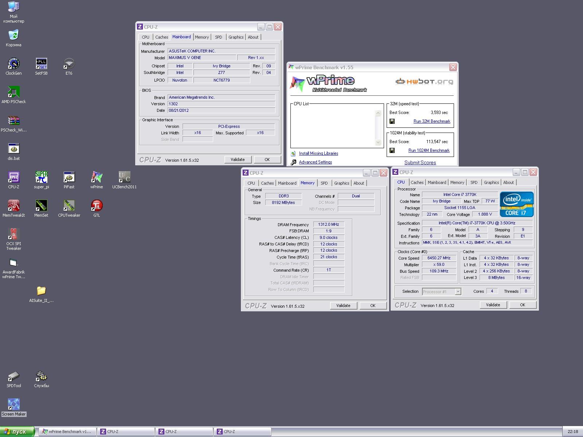Click the hwbot.org logo in wPrime
The height and width of the screenshot is (437, 583).
click(x=424, y=82)
